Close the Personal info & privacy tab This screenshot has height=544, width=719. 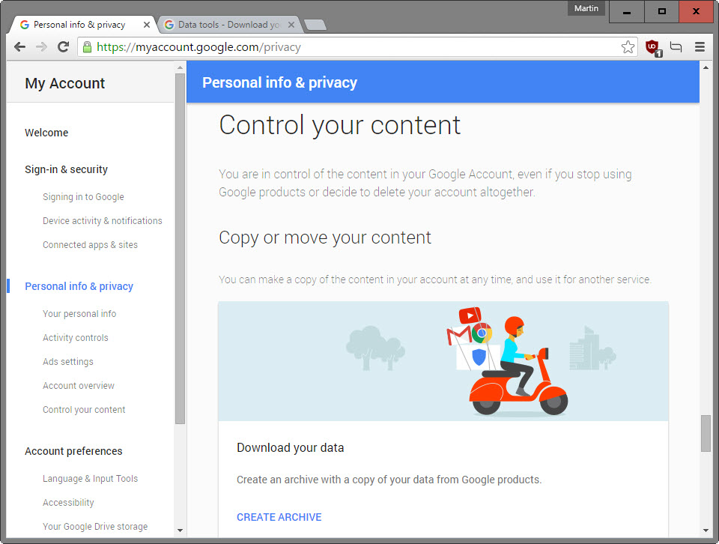click(146, 25)
